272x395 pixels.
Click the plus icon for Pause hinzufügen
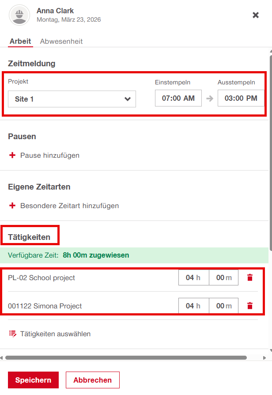(12, 156)
